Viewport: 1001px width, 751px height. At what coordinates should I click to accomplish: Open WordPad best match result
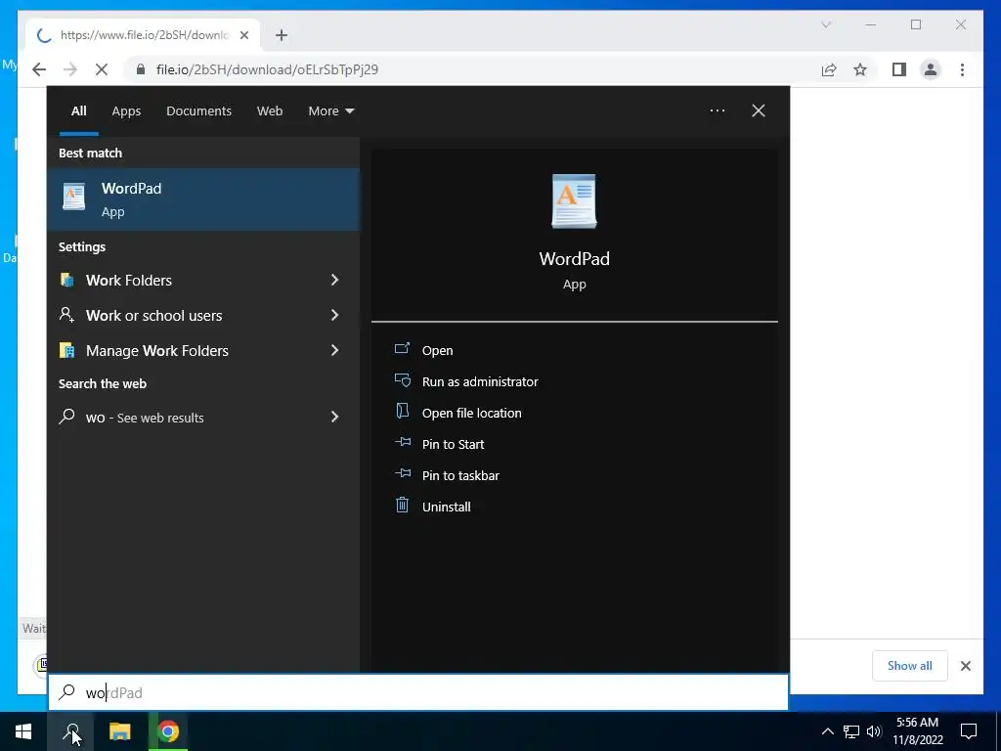[x=203, y=199]
